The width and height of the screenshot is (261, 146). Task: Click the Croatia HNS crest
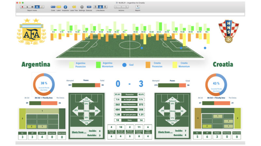tap(229, 31)
